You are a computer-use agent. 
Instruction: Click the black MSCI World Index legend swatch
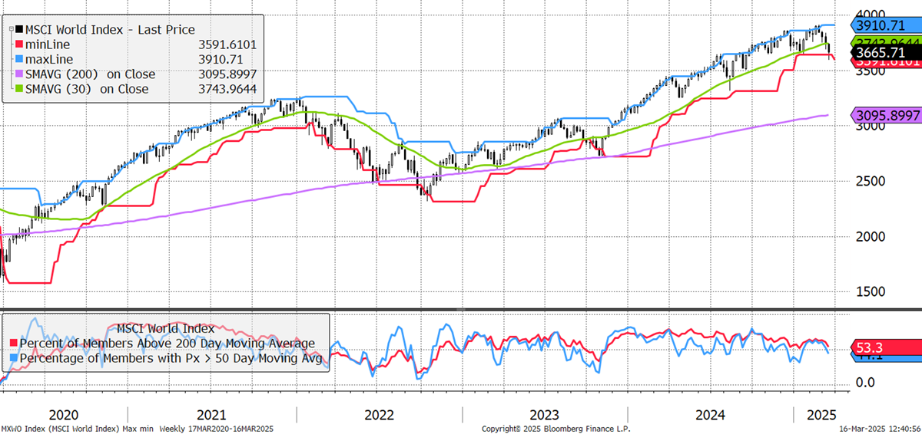click(18, 29)
